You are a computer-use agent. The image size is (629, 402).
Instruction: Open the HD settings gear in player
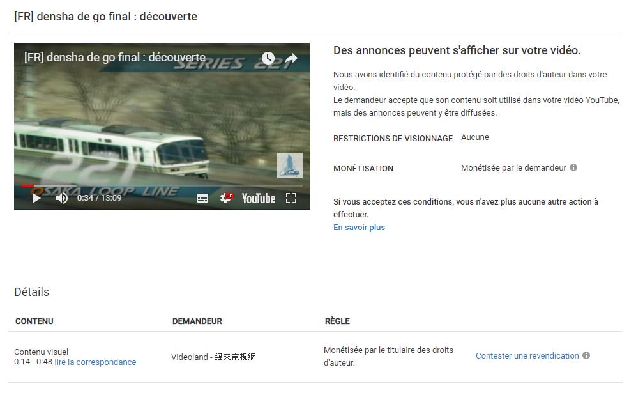[x=226, y=197]
